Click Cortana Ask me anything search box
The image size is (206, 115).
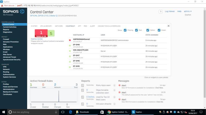[x=33, y=112]
